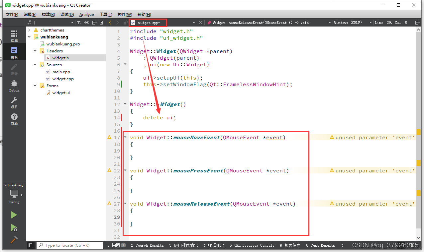Screen dimensions: 424x252
Task: Collapse the wubiankuang project node
Action: (29, 37)
